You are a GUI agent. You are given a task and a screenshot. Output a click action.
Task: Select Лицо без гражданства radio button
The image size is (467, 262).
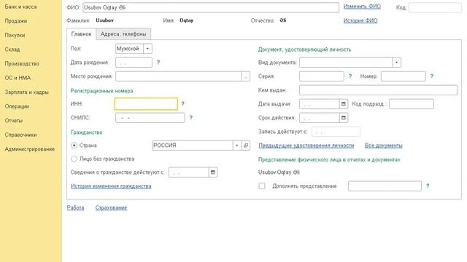coord(74,159)
